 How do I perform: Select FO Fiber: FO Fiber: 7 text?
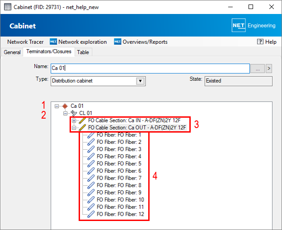tap(119, 178)
